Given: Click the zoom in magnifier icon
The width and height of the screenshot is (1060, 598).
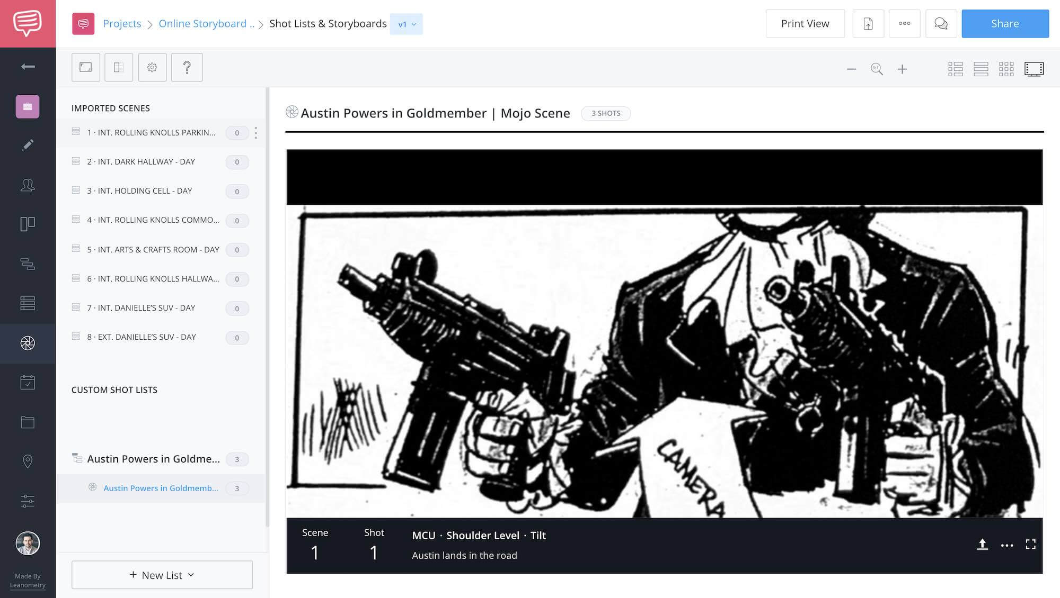Looking at the screenshot, I should click(902, 68).
